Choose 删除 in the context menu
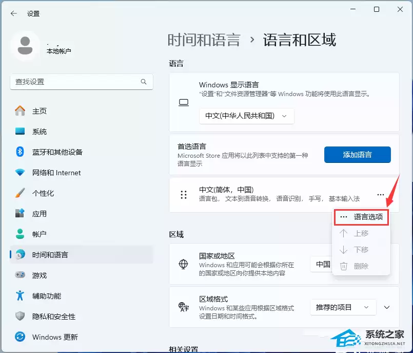The image size is (413, 353). pyautogui.click(x=361, y=266)
